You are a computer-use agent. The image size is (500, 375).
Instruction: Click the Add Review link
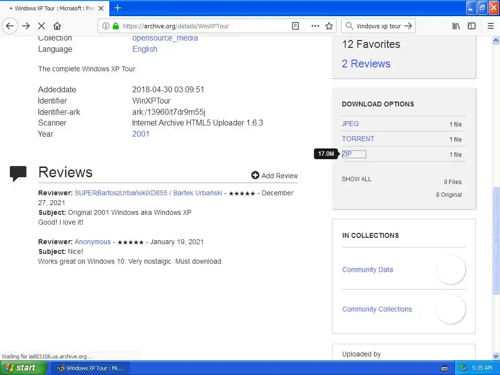pos(279,176)
